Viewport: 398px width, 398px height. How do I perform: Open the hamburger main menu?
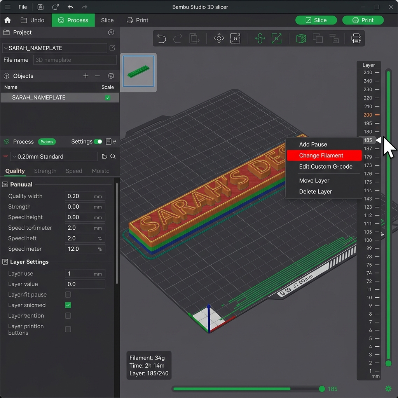point(7,7)
